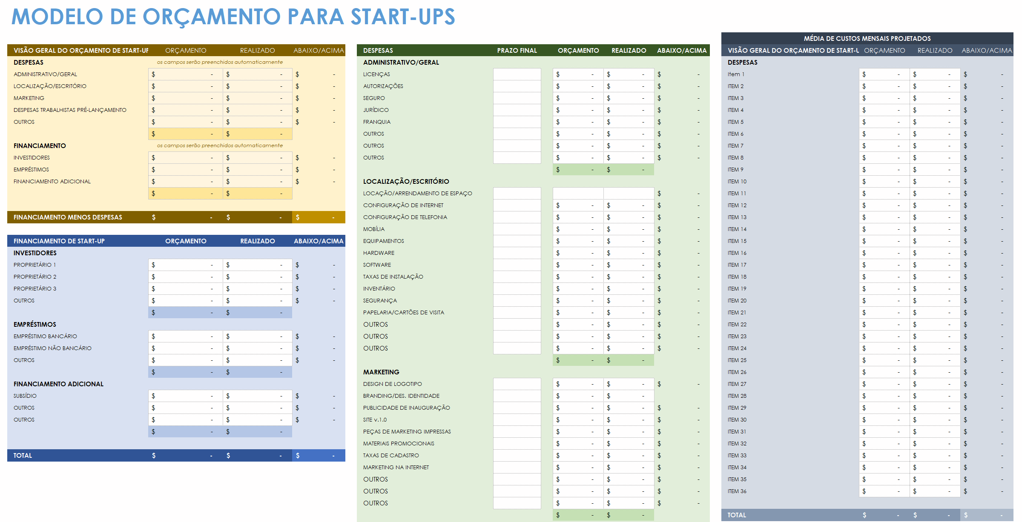Click PUBLICIDADE DE INAUGURAÇÃO label
1022x522 pixels.
click(407, 408)
